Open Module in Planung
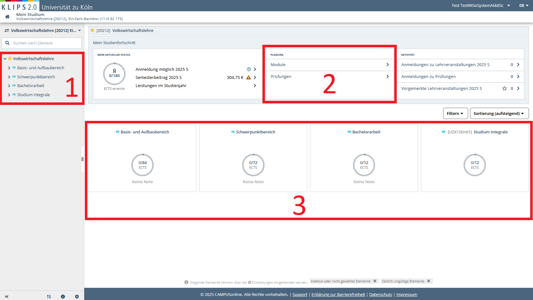The width and height of the screenshot is (533, 300). (x=330, y=65)
